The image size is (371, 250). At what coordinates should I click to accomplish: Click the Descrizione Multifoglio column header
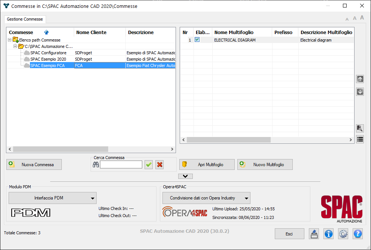pyautogui.click(x=326, y=33)
